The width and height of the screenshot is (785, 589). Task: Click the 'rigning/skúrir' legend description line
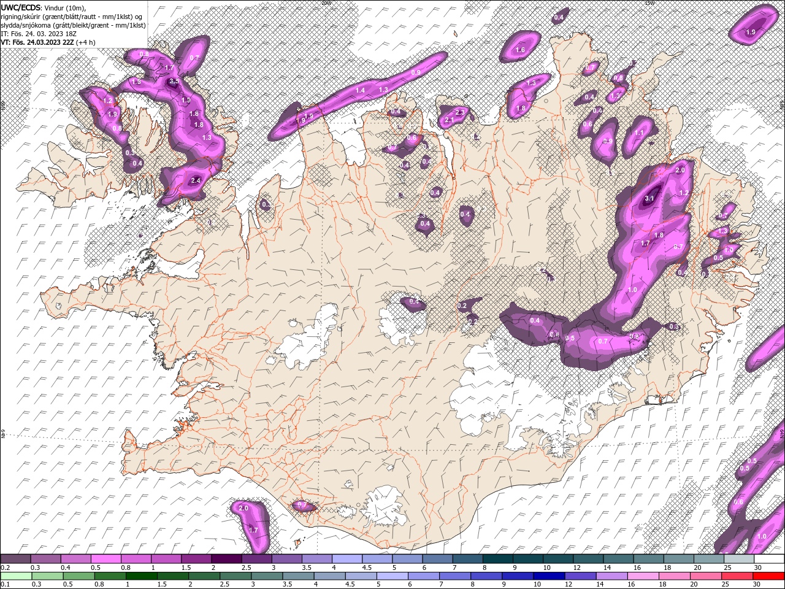(x=72, y=16)
